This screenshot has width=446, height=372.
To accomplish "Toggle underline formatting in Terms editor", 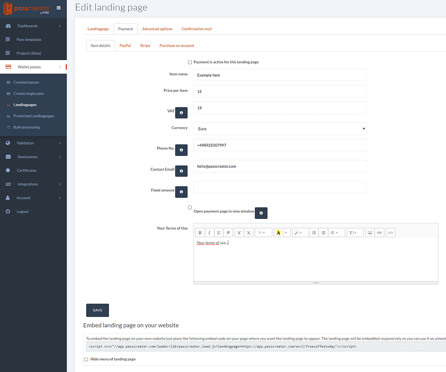I will coord(219,233).
